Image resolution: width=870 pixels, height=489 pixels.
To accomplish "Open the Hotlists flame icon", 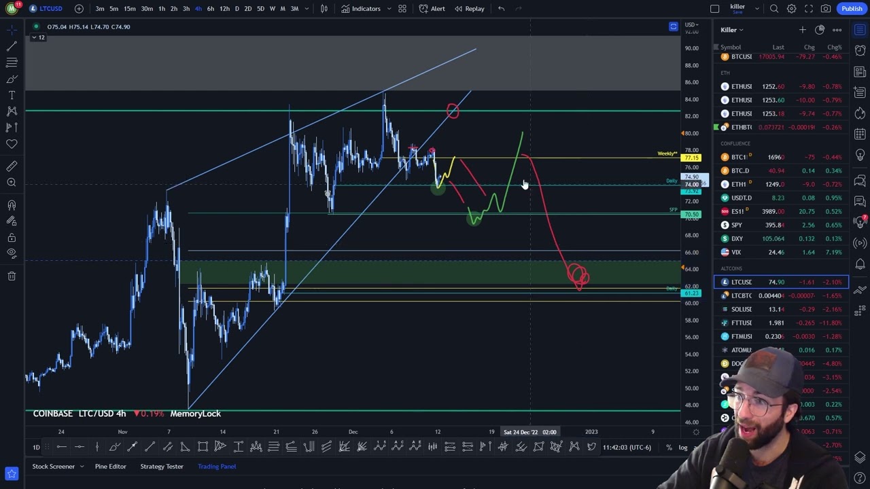I will pyautogui.click(x=860, y=113).
